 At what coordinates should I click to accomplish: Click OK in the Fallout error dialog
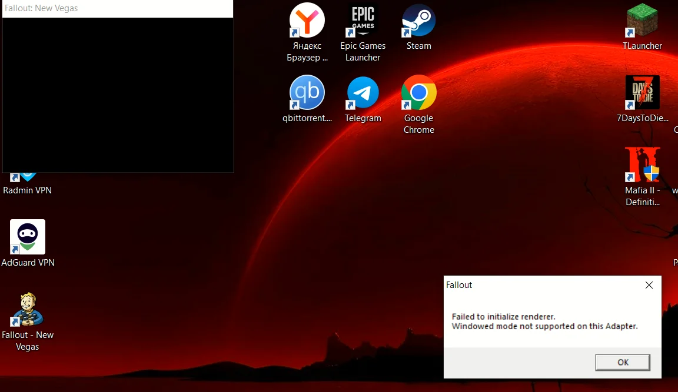point(623,362)
